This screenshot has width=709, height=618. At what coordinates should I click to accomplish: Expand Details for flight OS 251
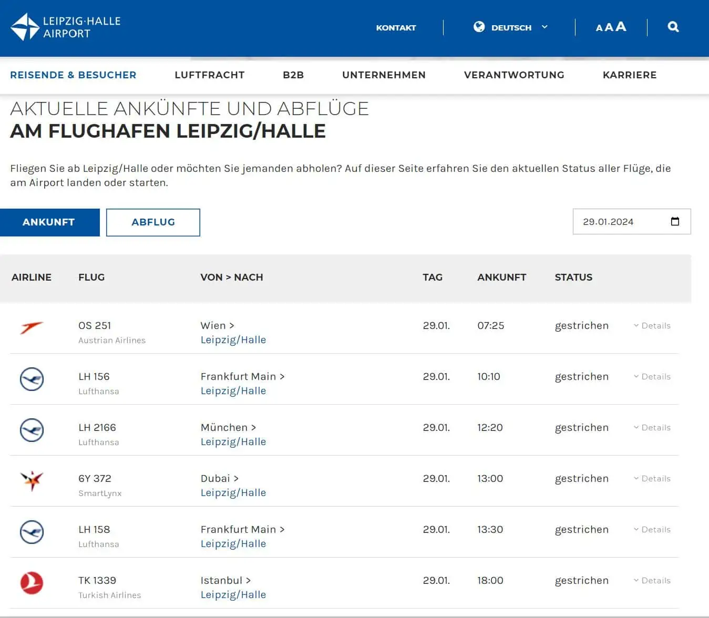[655, 325]
